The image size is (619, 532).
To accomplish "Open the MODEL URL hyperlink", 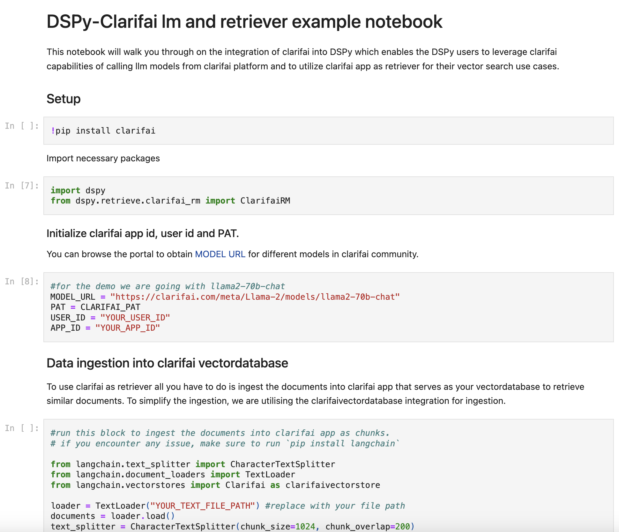I will (x=220, y=254).
